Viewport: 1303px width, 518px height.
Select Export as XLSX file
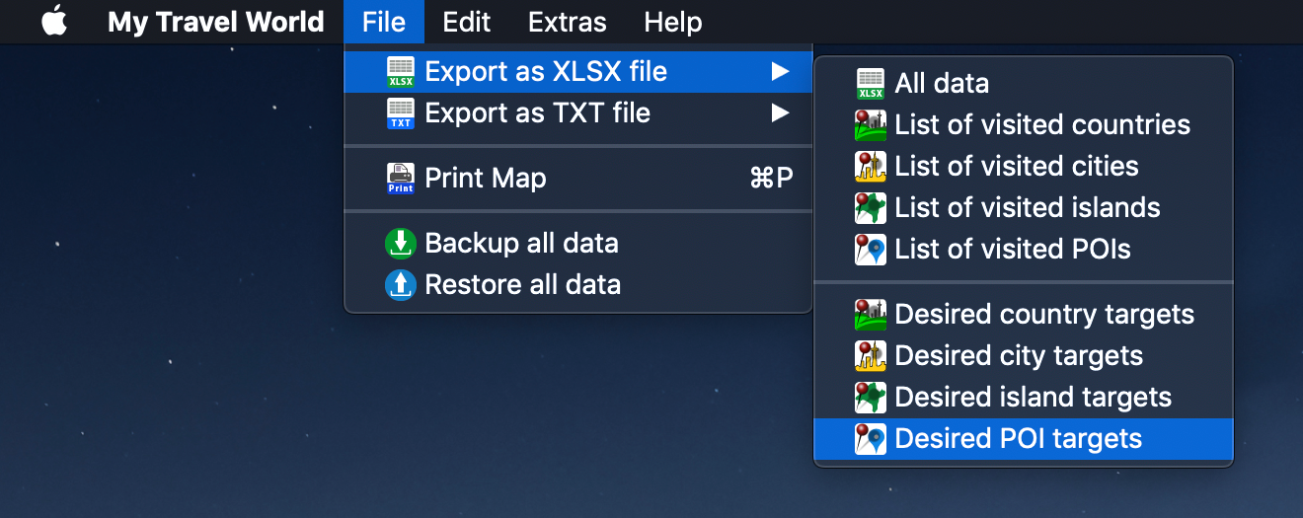(577, 72)
